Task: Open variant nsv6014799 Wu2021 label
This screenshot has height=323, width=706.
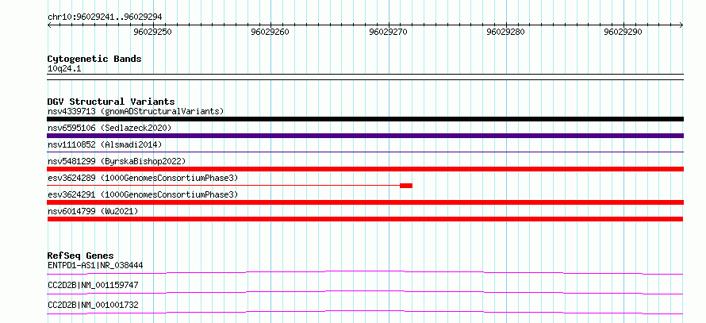Action: pyautogui.click(x=93, y=211)
